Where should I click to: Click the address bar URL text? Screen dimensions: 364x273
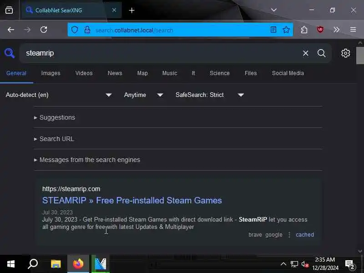pyautogui.click(x=134, y=30)
